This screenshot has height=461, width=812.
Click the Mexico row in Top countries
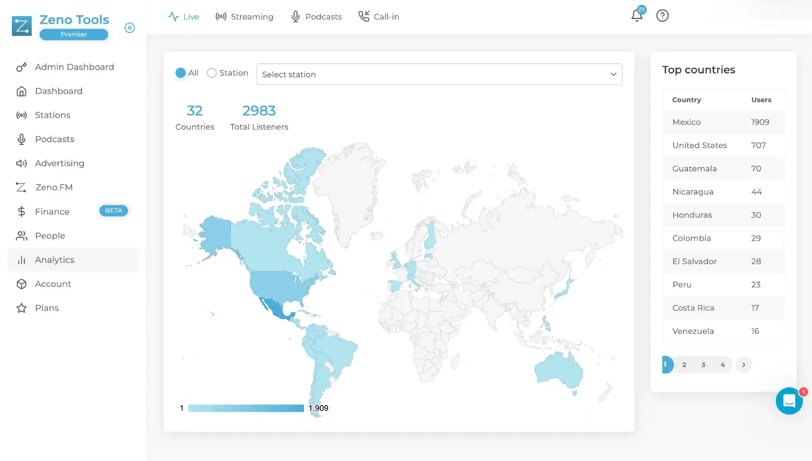point(723,122)
